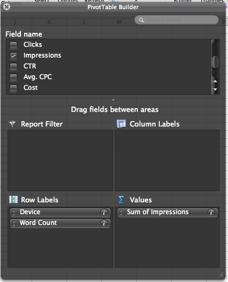Click the Column Labels table icon
The width and height of the screenshot is (228, 282).
point(121,124)
